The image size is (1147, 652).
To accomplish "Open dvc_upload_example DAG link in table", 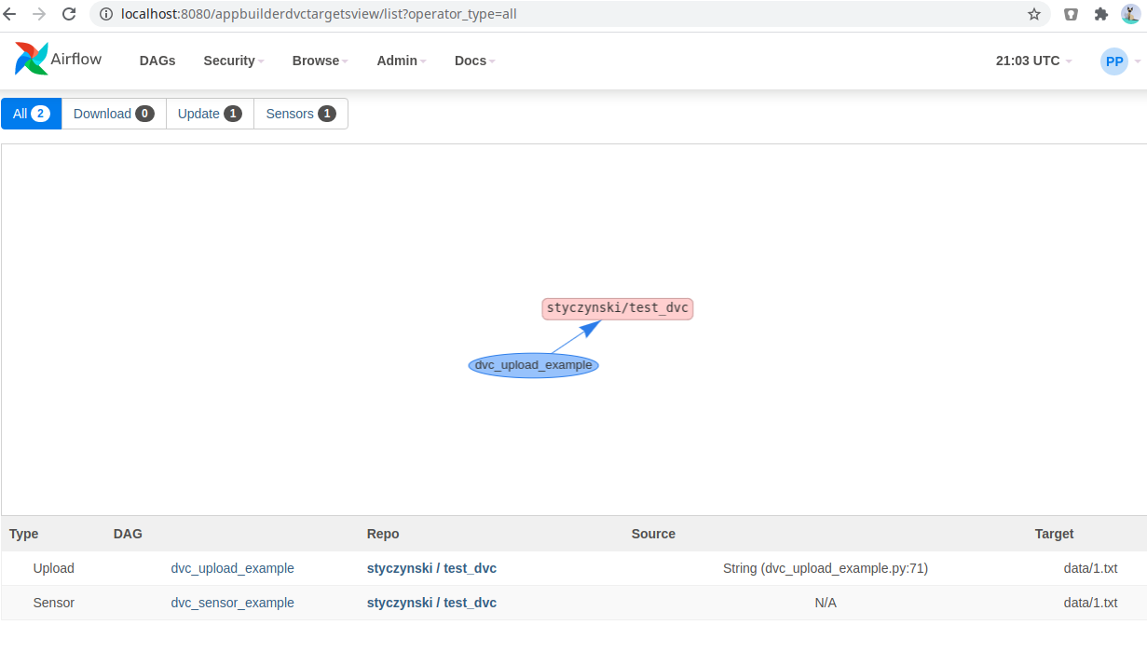I will click(232, 568).
